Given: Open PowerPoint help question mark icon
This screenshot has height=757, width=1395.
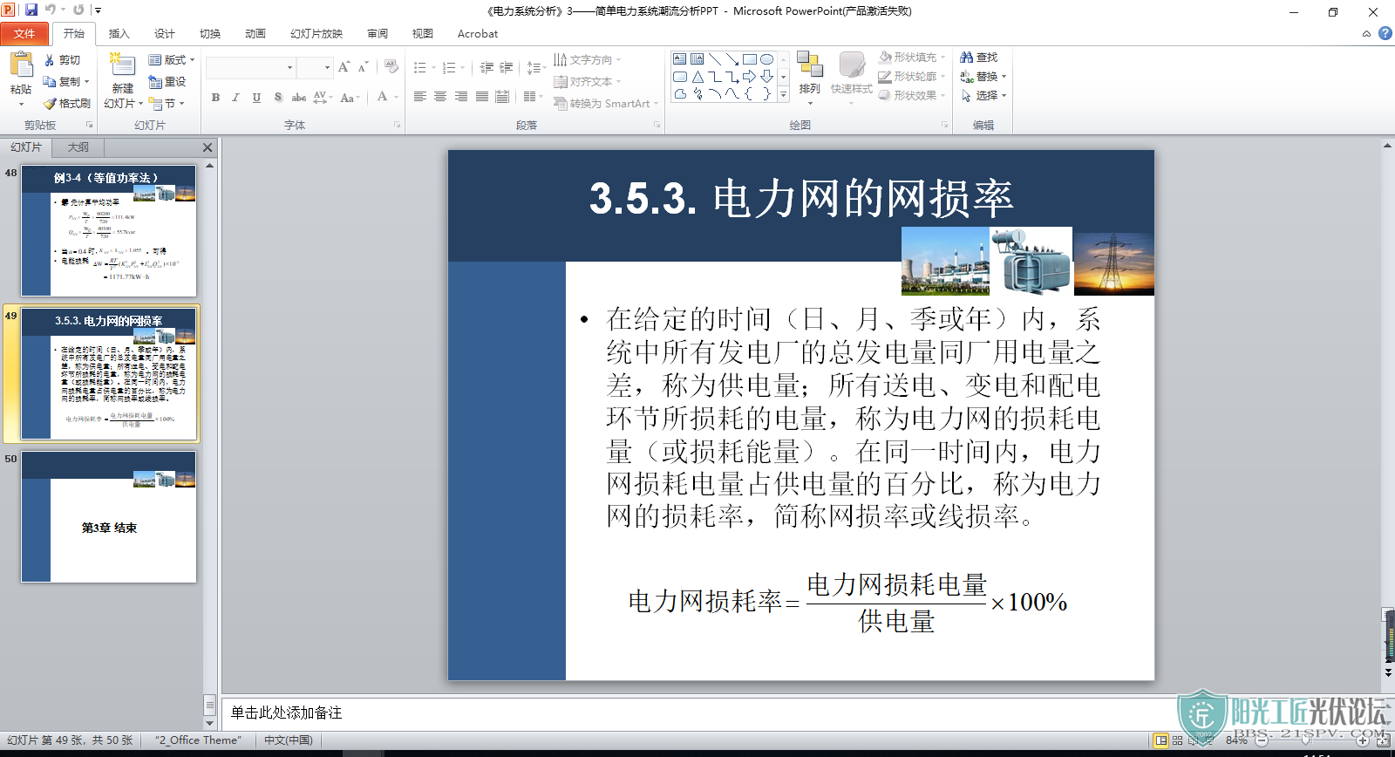Looking at the screenshot, I should [x=1385, y=33].
